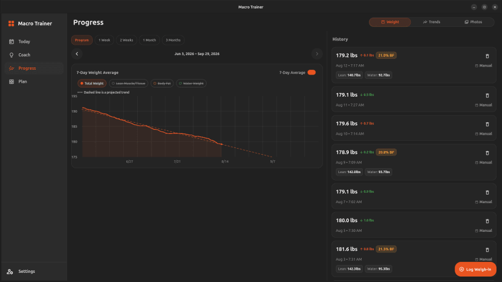This screenshot has width=502, height=282.
Task: Select the 3 Months time range
Action: (173, 40)
